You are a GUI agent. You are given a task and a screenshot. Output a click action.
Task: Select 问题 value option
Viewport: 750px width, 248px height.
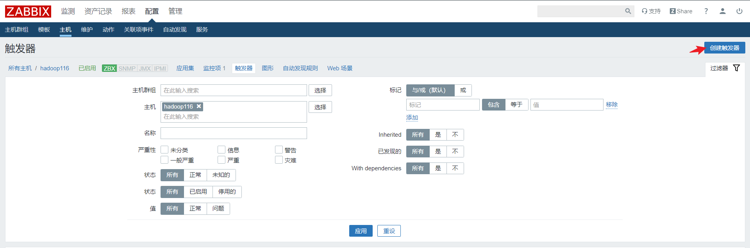pos(218,209)
